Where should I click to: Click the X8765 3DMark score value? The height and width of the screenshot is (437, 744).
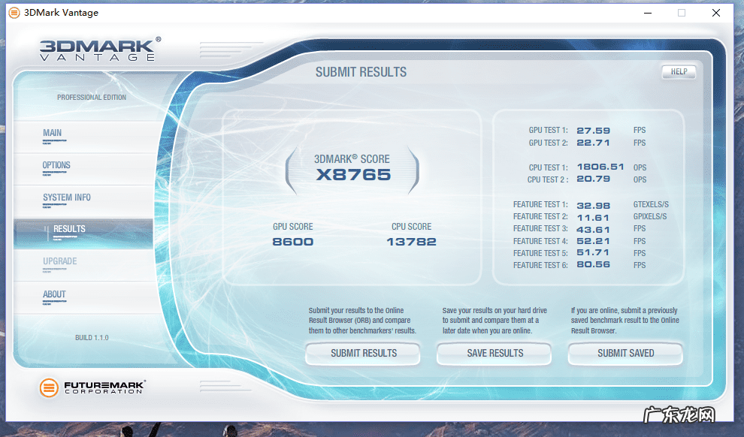(353, 175)
